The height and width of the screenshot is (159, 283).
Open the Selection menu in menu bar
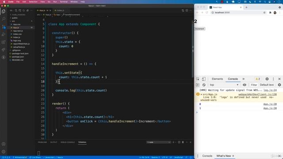(x=33, y=2)
